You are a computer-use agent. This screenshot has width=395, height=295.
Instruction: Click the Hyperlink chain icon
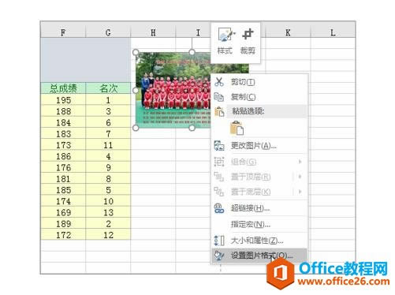point(219,208)
